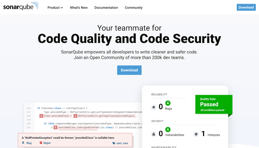Click the central blue Download button
This screenshot has width=259, height=148.
(129, 70)
